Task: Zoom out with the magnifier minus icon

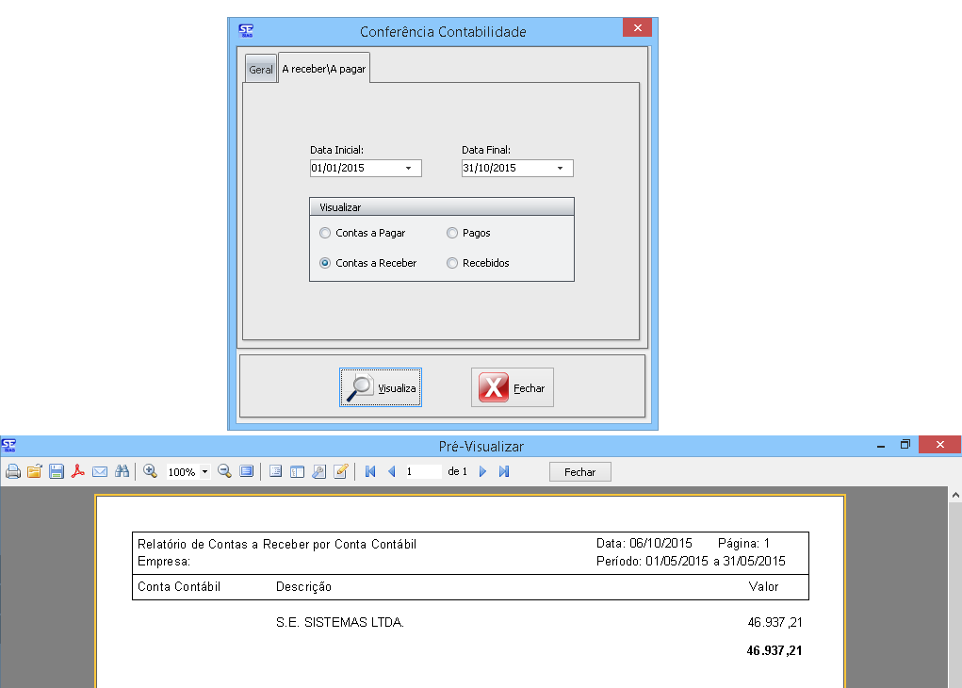Action: [225, 471]
